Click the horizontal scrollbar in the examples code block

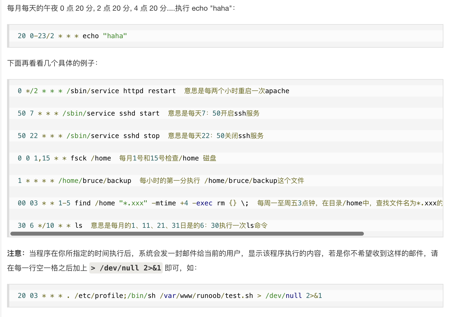click(187, 234)
